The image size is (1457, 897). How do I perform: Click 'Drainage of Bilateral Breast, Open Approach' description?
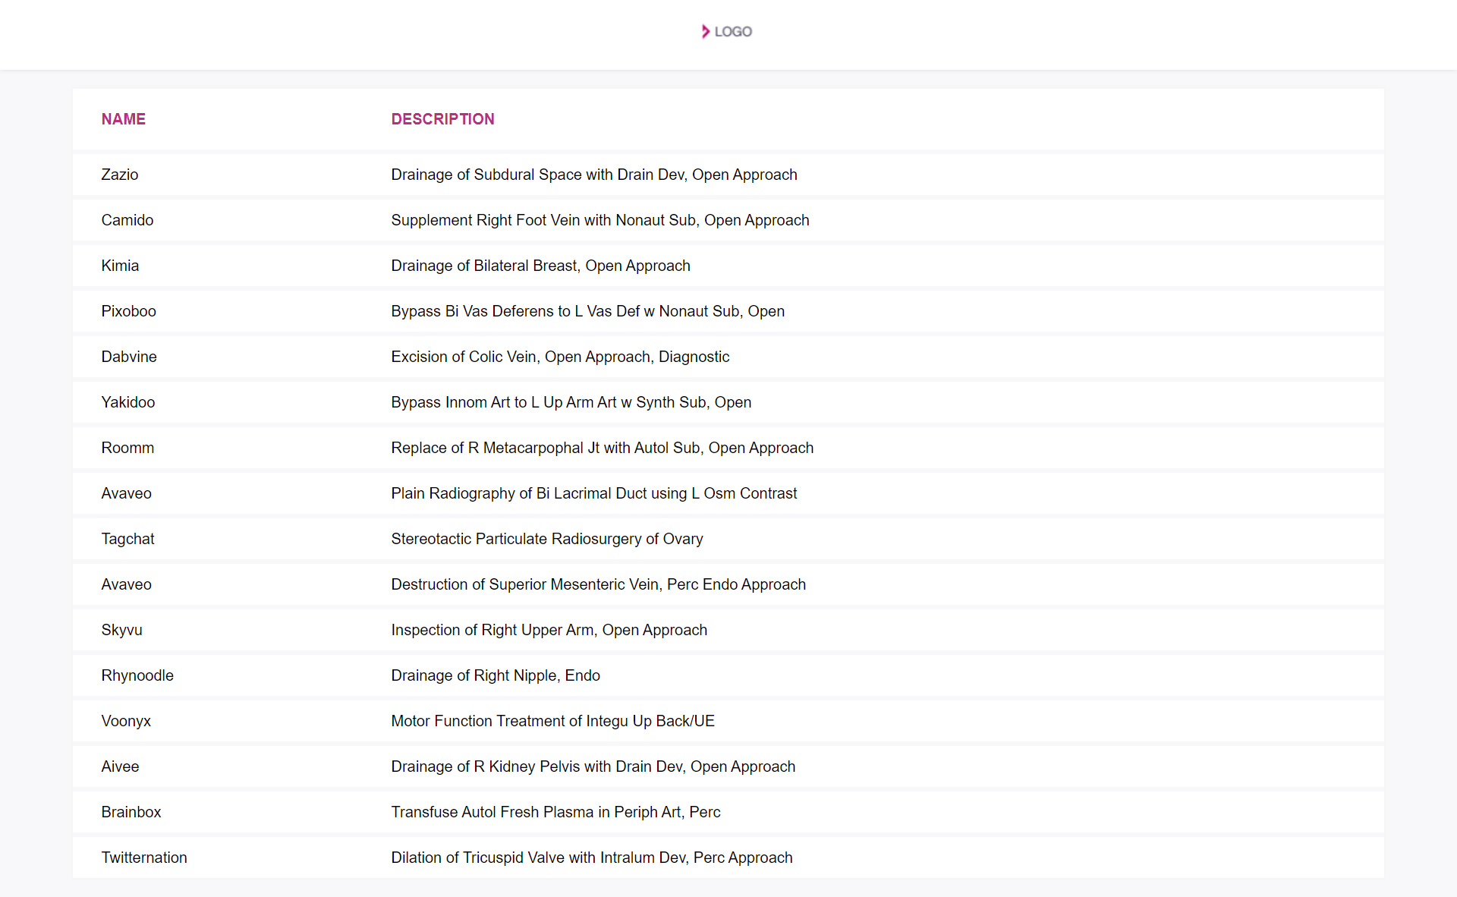[540, 266]
